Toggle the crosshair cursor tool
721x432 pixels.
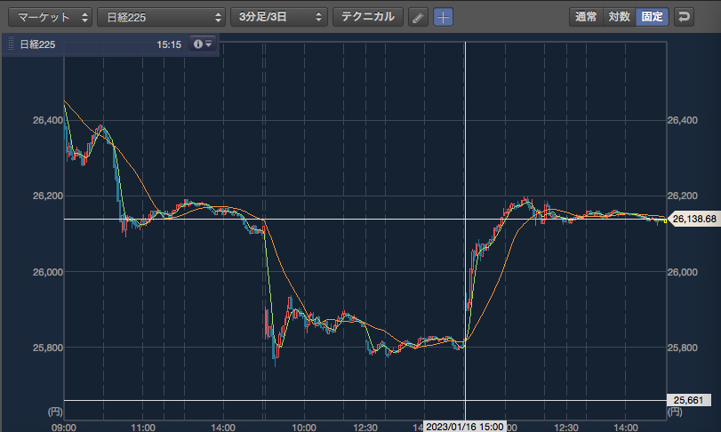pyautogui.click(x=443, y=18)
